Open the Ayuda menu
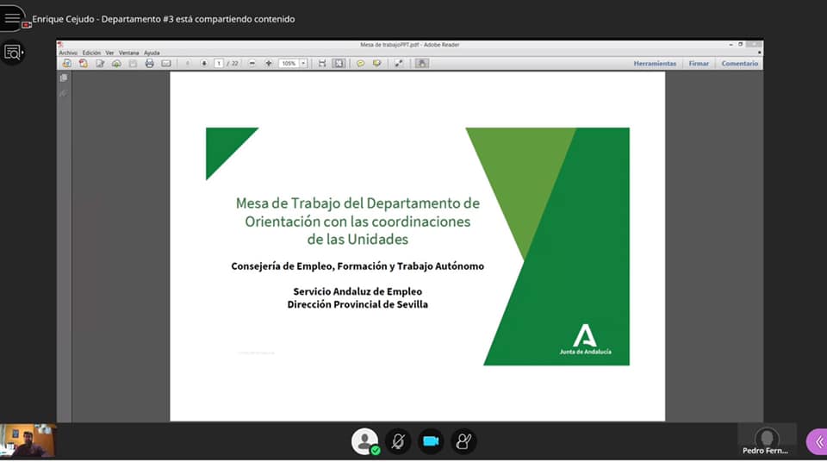827x462 pixels. coord(152,53)
